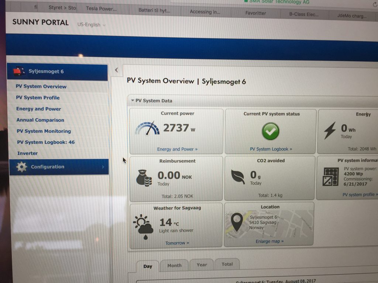The width and height of the screenshot is (378, 283).
Task: Open the Styret > Sto bookmark
Action: [x=62, y=7]
